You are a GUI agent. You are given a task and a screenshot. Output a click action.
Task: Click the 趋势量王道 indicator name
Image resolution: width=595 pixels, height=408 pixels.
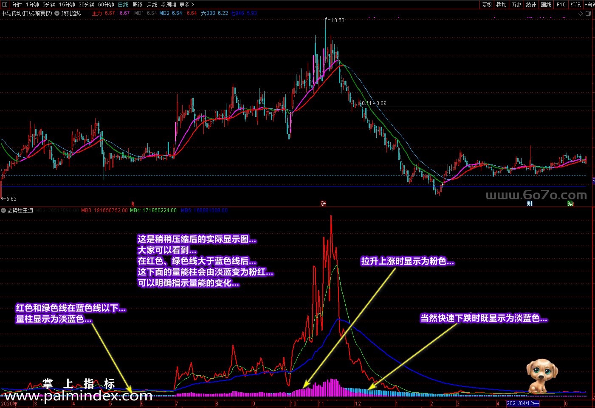coord(20,210)
